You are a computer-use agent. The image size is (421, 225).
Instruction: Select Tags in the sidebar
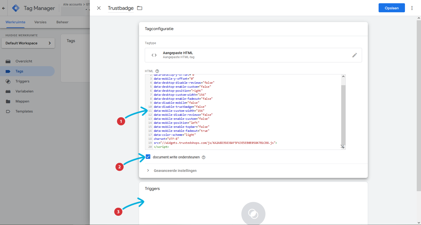(x=27, y=71)
